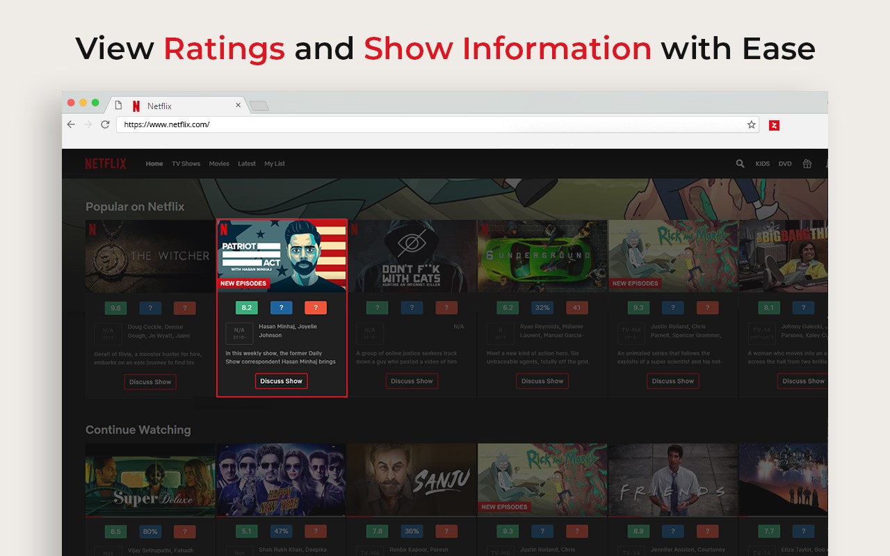
Task: Open the Patriot Act show thumbnail
Action: (282, 256)
